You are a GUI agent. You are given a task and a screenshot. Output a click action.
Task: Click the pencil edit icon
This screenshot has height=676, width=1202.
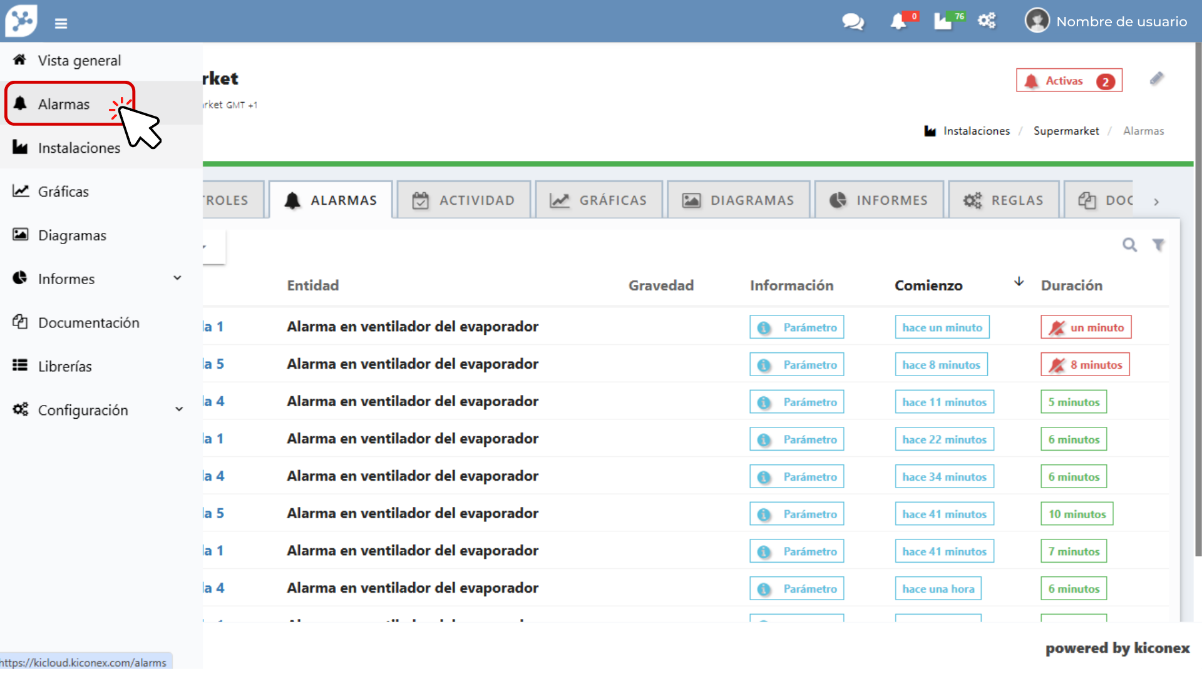pyautogui.click(x=1156, y=79)
